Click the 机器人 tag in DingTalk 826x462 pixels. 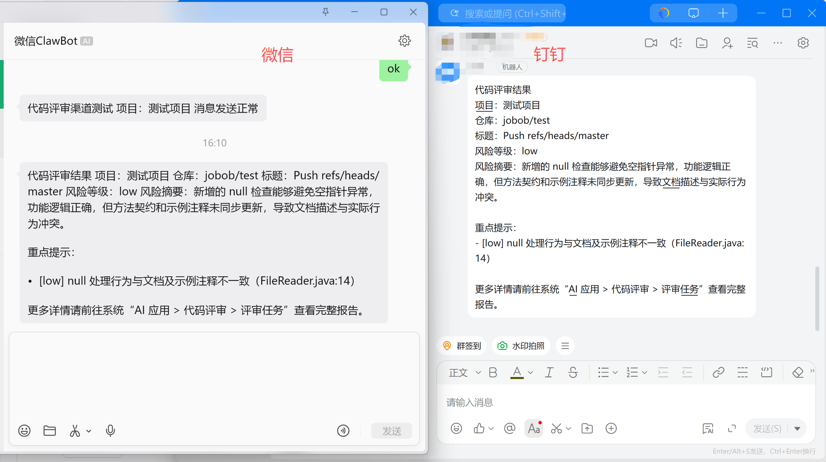pyautogui.click(x=512, y=67)
